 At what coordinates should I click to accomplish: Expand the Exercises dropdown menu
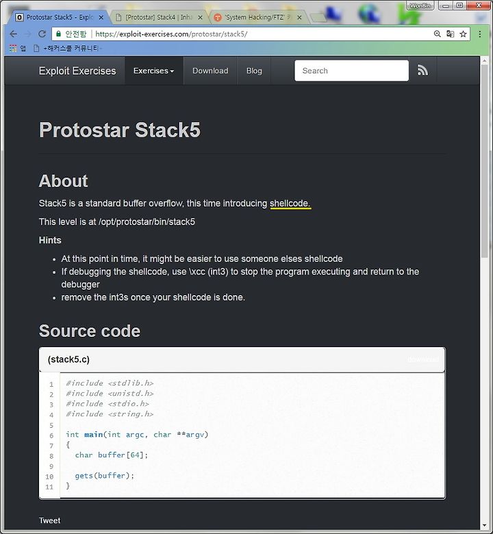point(153,71)
